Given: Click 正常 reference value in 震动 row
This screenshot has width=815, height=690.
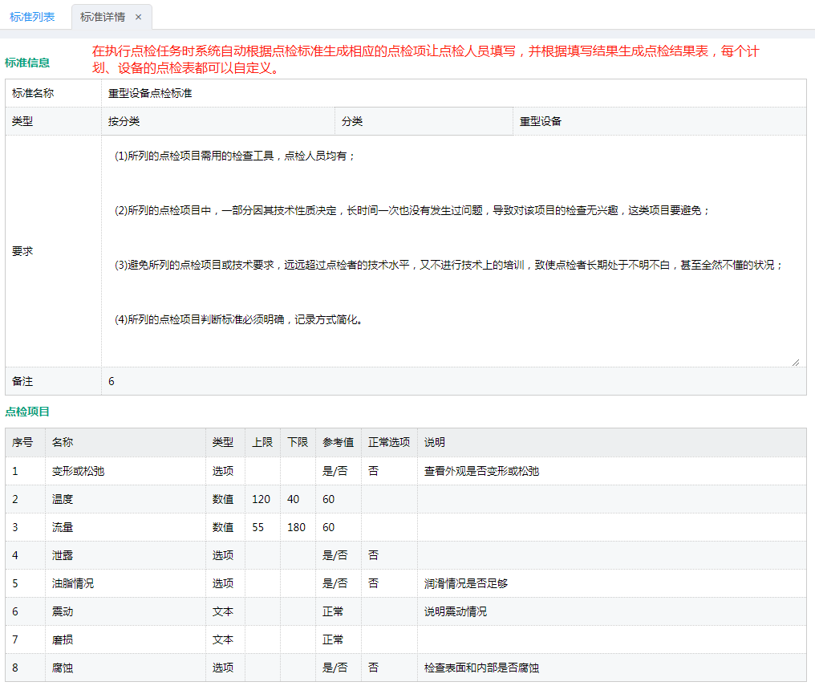Looking at the screenshot, I should (x=333, y=611).
